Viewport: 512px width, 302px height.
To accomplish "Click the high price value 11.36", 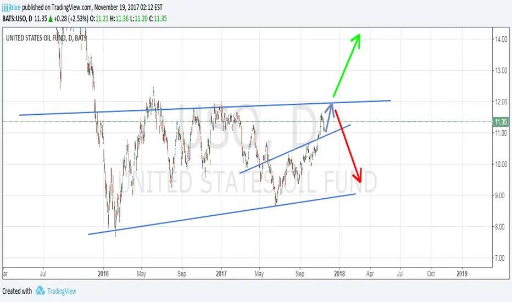I will point(122,19).
